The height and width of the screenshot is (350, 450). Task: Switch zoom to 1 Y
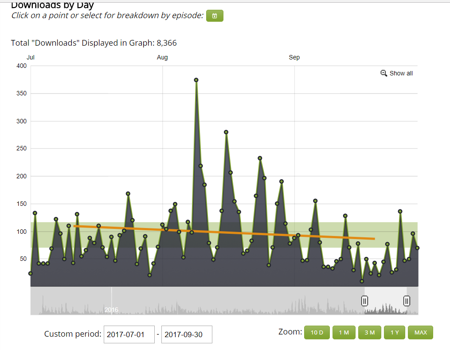tap(395, 332)
